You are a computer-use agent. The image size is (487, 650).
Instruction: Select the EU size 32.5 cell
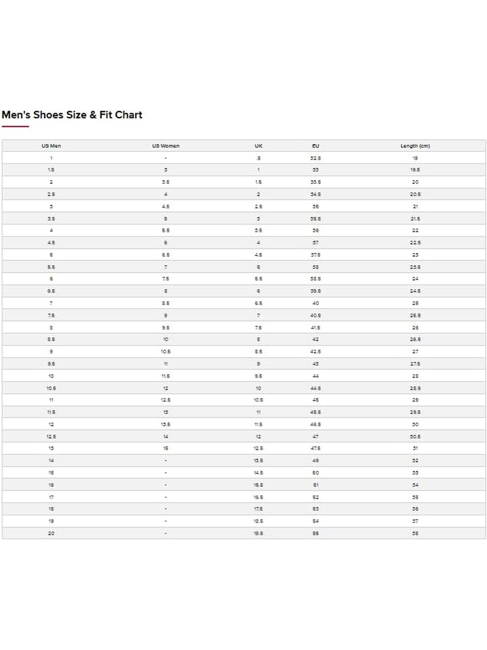coord(316,158)
